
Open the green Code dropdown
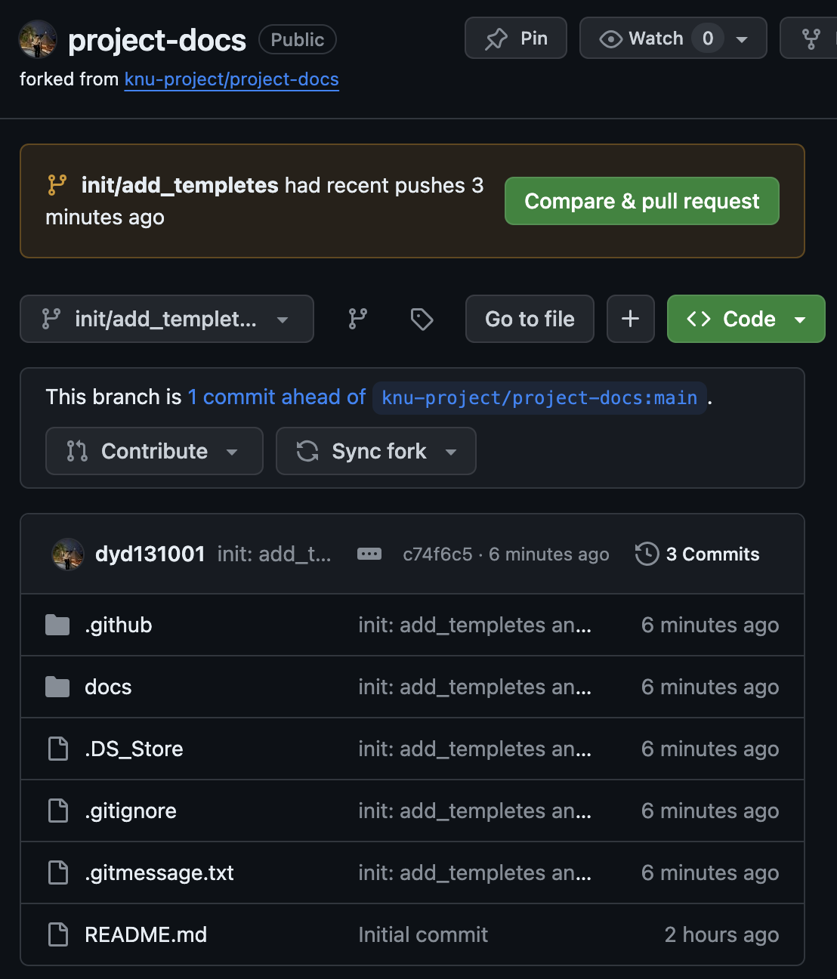tap(746, 319)
